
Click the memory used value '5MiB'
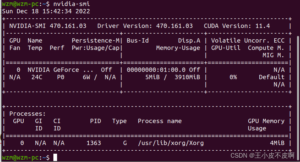click(152, 77)
